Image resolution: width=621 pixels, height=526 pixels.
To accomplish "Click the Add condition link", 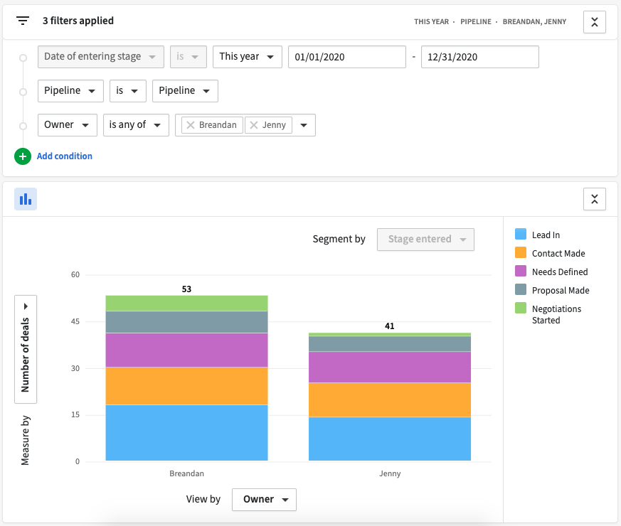I will coord(65,156).
